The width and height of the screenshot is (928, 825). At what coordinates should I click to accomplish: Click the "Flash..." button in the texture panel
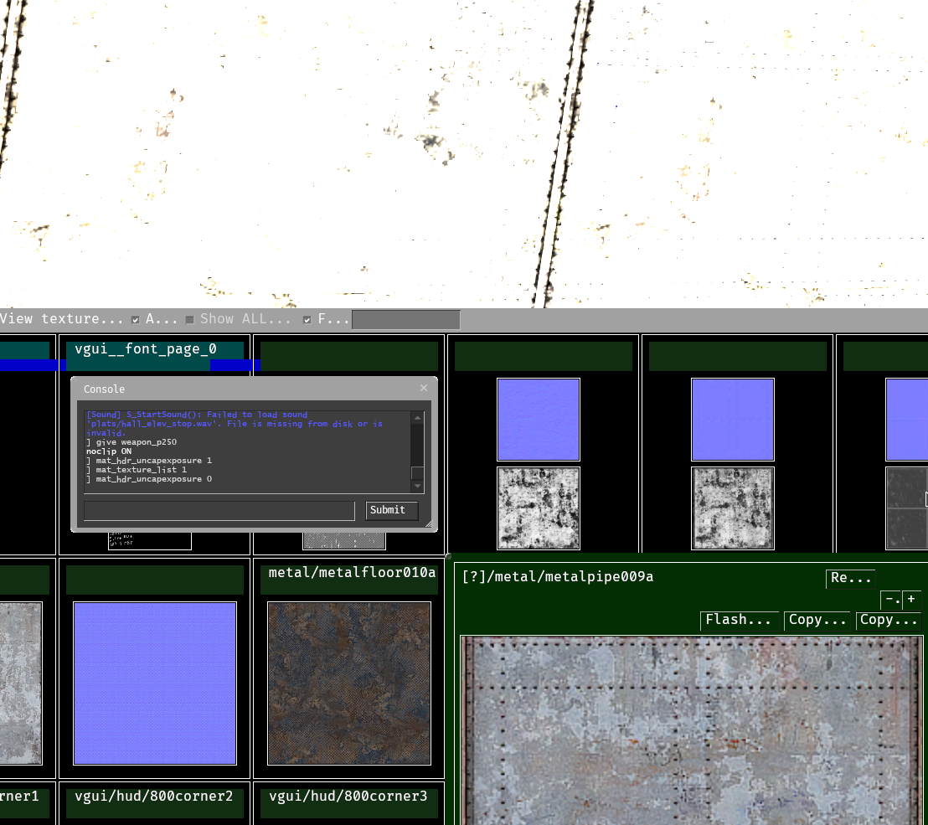pos(739,620)
